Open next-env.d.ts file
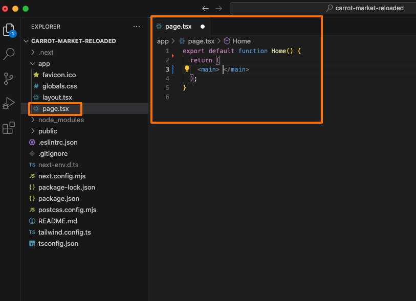 (58, 165)
